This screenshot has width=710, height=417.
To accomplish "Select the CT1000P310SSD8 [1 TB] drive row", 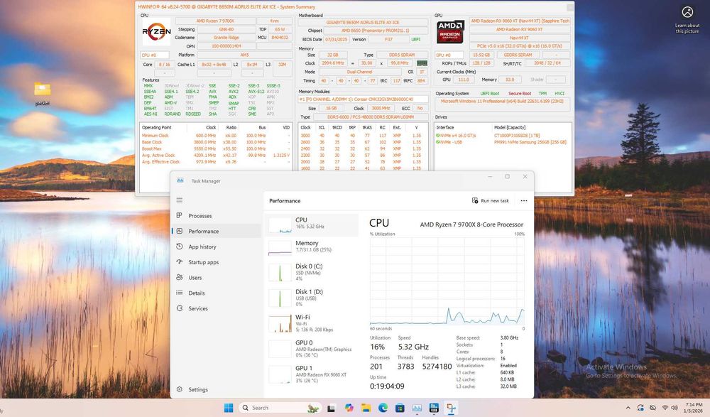I will [502, 136].
